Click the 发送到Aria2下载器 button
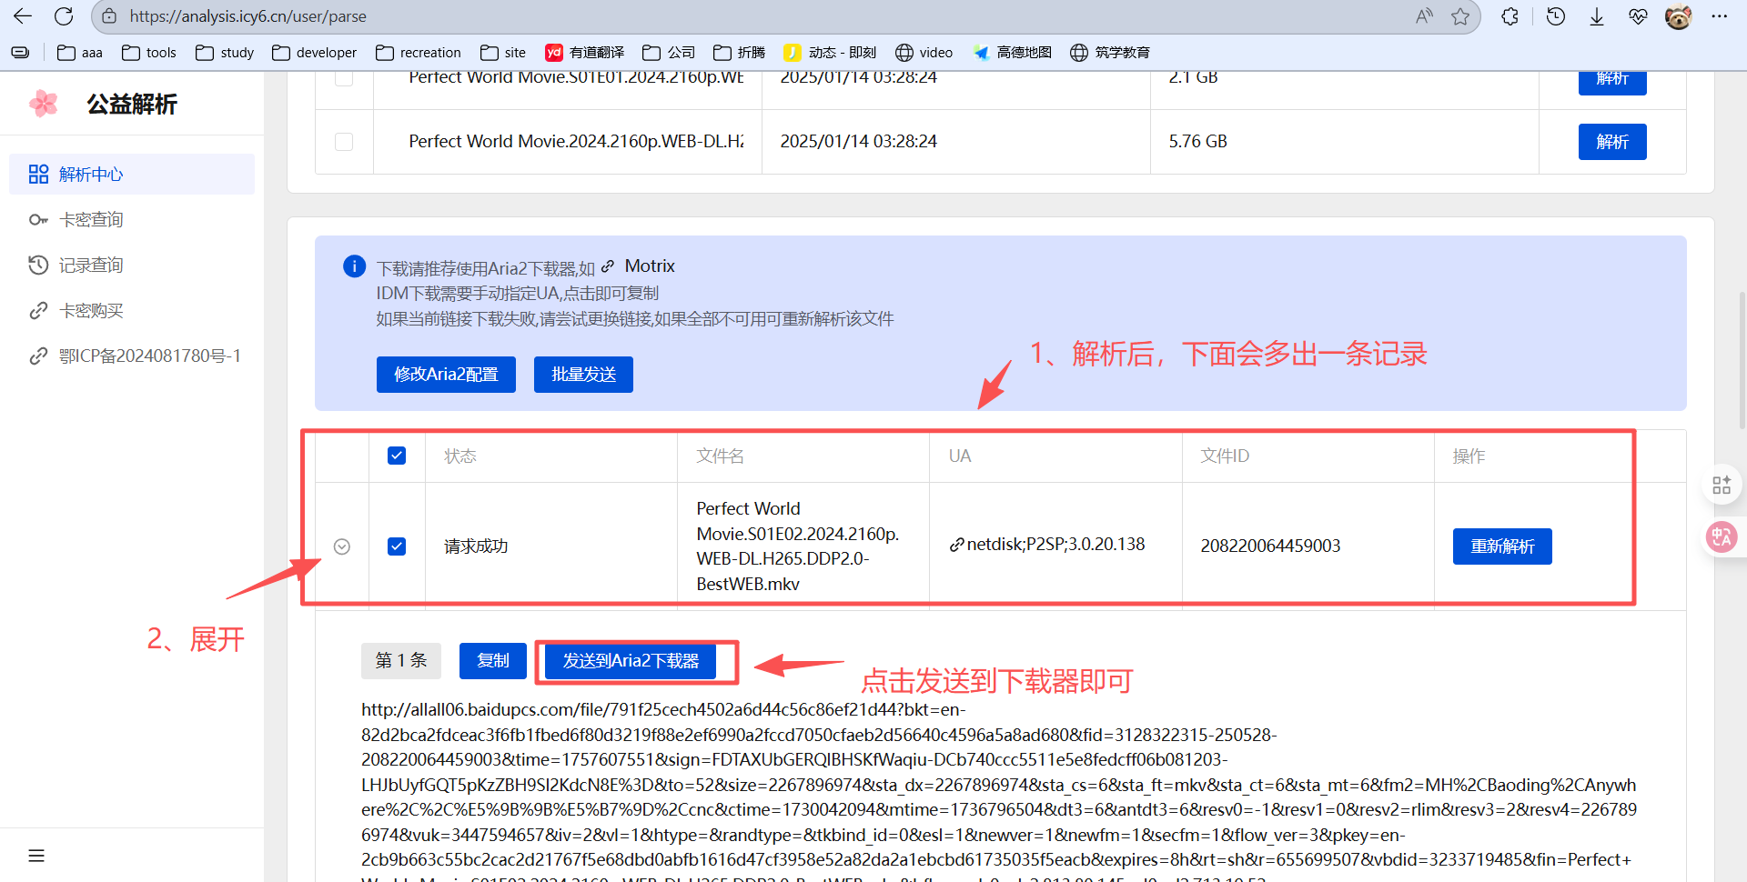This screenshot has width=1747, height=882. click(631, 661)
